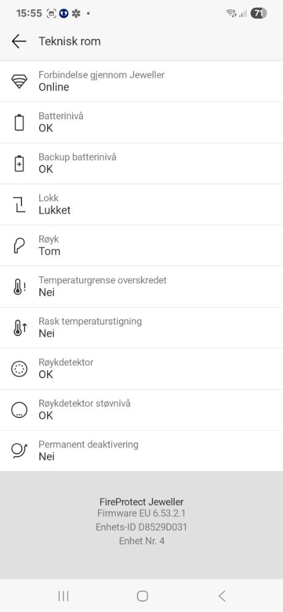Viewport: 283px width, 612px height.
Task: Tap the Backup batterinivå battery-plus icon
Action: (x=19, y=163)
